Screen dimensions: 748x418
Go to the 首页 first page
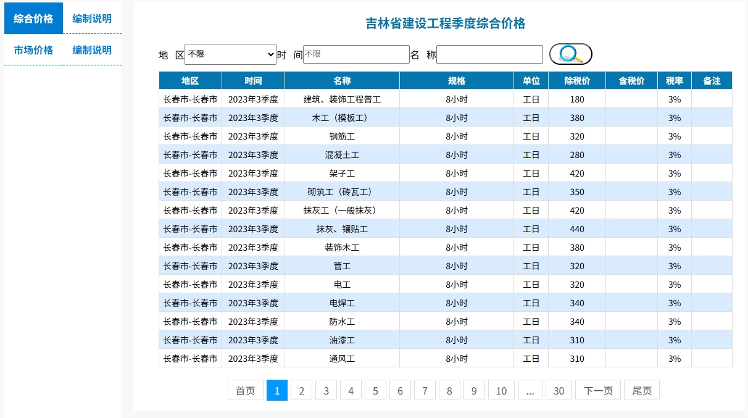pyautogui.click(x=246, y=390)
